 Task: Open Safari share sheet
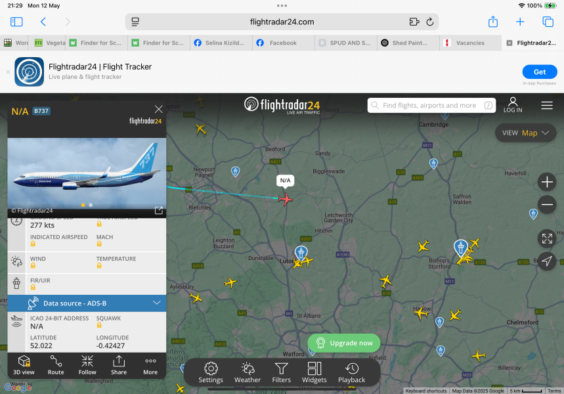[493, 22]
